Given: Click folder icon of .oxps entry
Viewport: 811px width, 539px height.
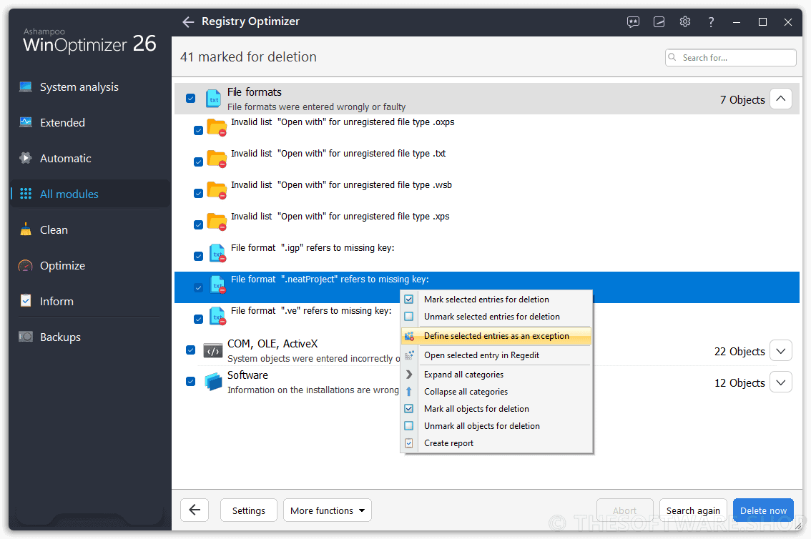Looking at the screenshot, I should pos(217,127).
